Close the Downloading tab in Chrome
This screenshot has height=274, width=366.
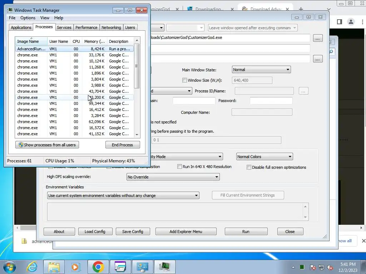232,9
